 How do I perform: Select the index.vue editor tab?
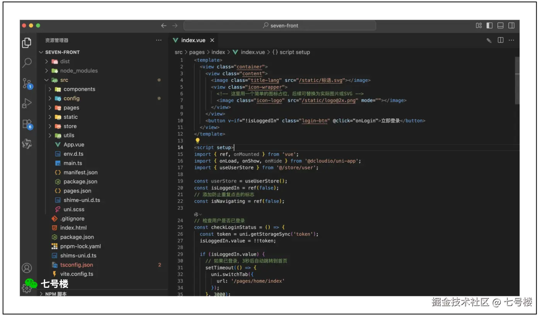[194, 40]
